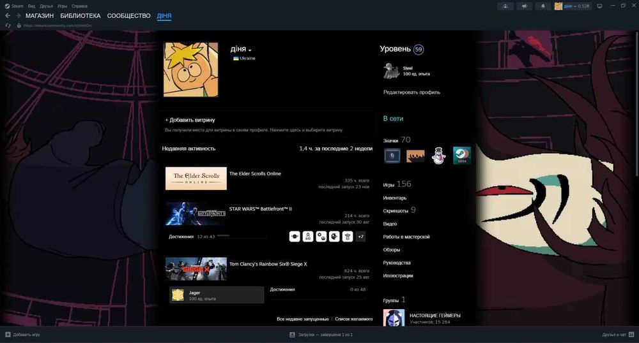Open the Справка menu

pos(79,6)
